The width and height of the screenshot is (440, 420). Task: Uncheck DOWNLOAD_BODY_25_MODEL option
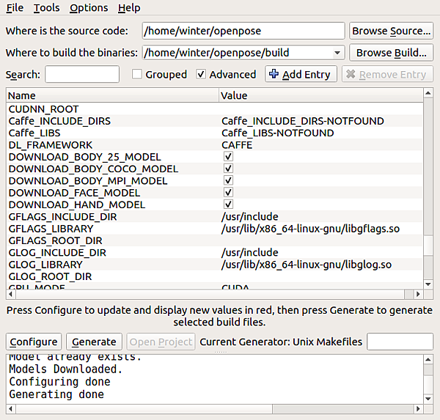(x=228, y=157)
